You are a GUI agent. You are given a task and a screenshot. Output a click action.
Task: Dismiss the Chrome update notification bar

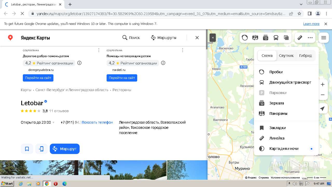326,24
